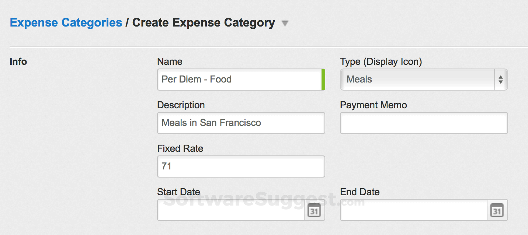This screenshot has height=235, width=528.
Task: Click inside the End Date text box
Action: [x=413, y=210]
